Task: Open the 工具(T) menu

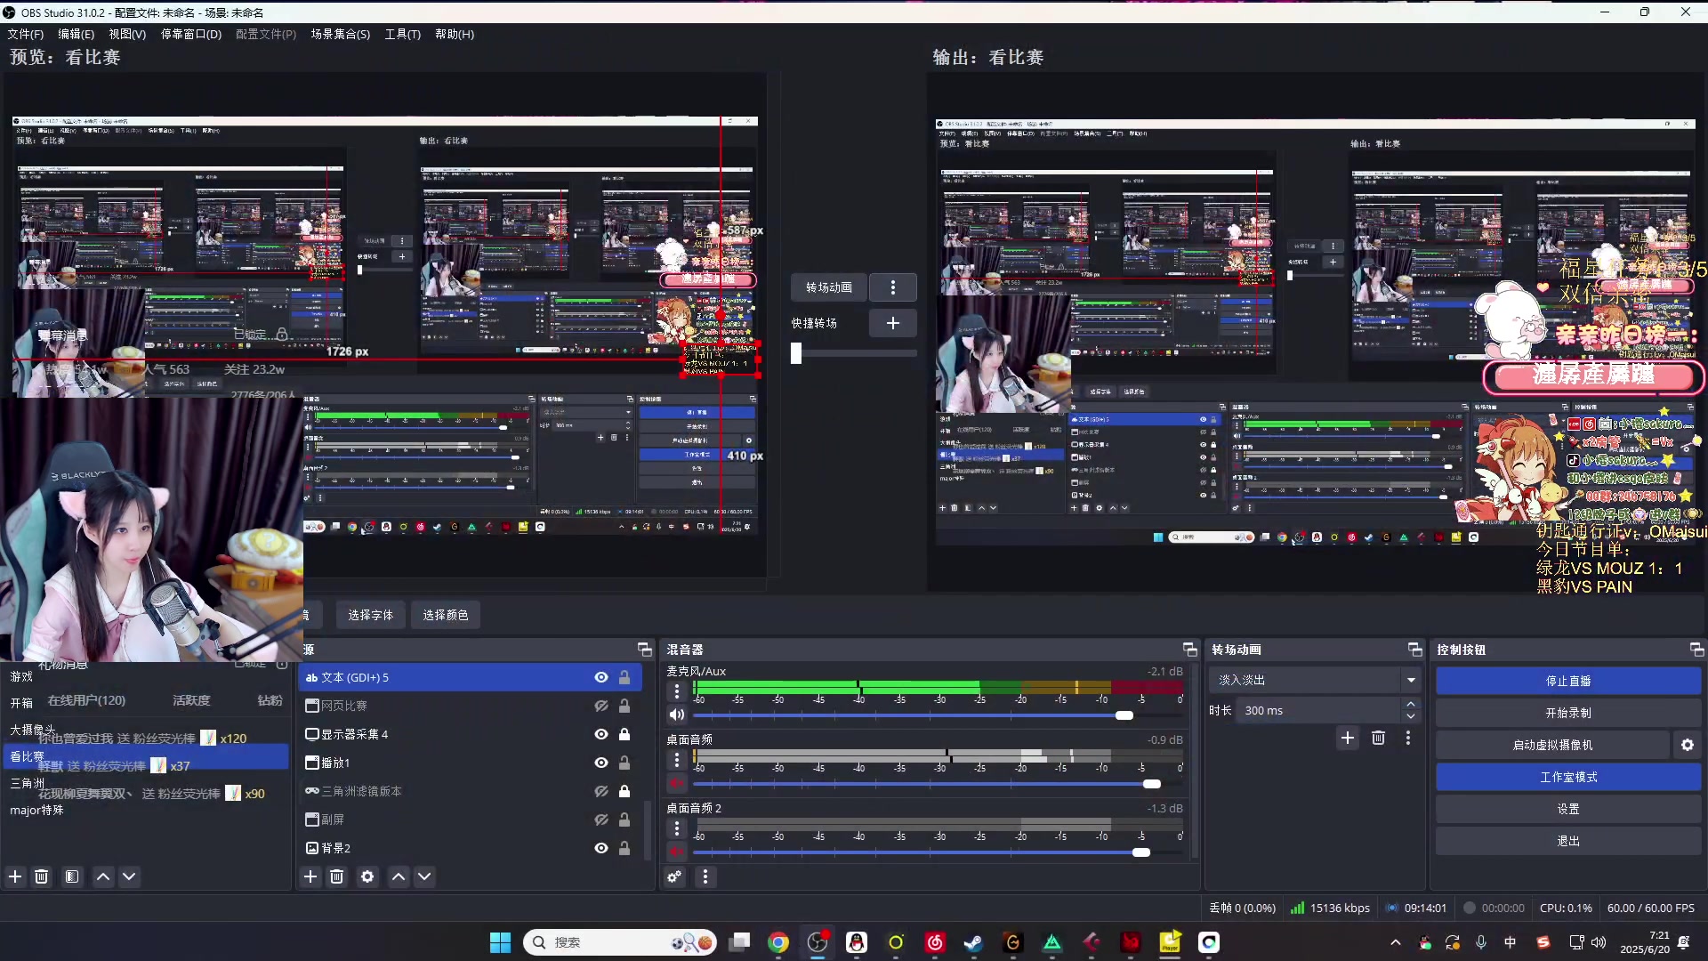Action: [x=402, y=34]
